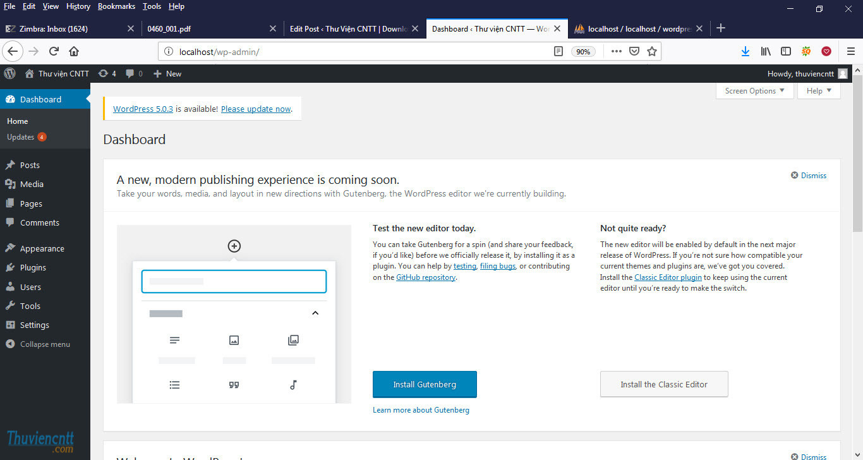This screenshot has width=863, height=460.
Task: Save page to Pocket icon
Action: pos(634,51)
